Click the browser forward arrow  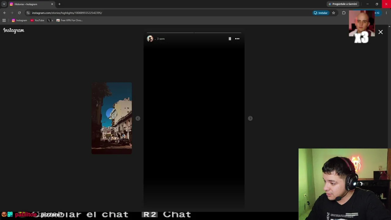12,13
